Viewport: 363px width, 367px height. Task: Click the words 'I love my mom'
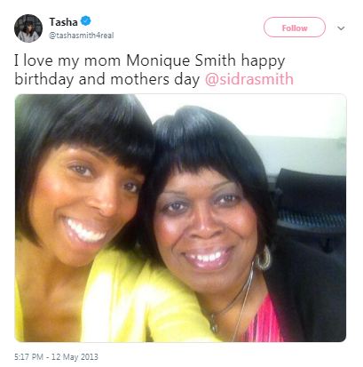click(67, 60)
